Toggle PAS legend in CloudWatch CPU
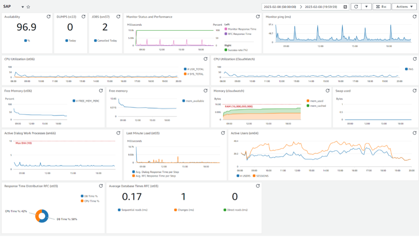Image resolution: width=419 pixels, height=237 pixels. tap(409, 69)
